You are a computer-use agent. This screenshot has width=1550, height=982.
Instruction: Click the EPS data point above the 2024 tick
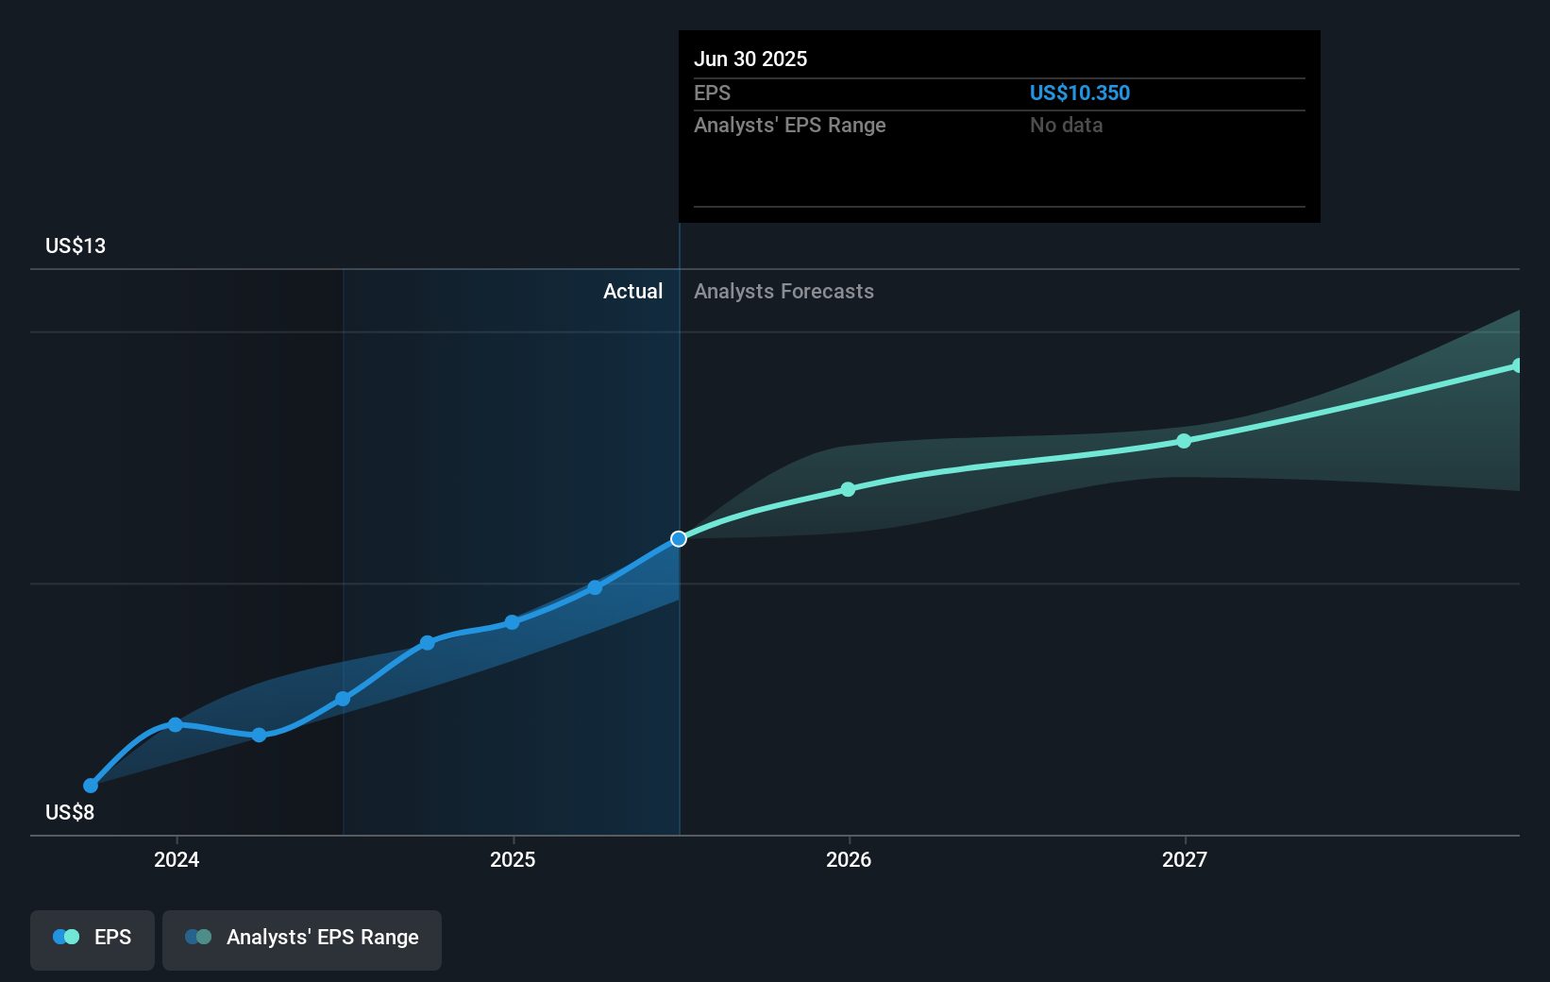176,725
